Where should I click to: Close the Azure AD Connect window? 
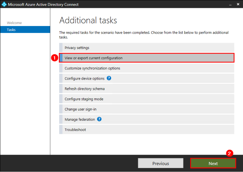click(x=238, y=4)
